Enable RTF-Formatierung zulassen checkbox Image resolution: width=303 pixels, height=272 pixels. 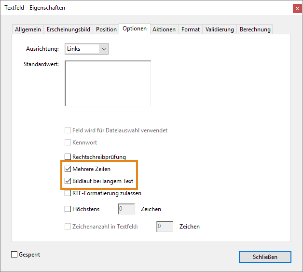(68, 193)
